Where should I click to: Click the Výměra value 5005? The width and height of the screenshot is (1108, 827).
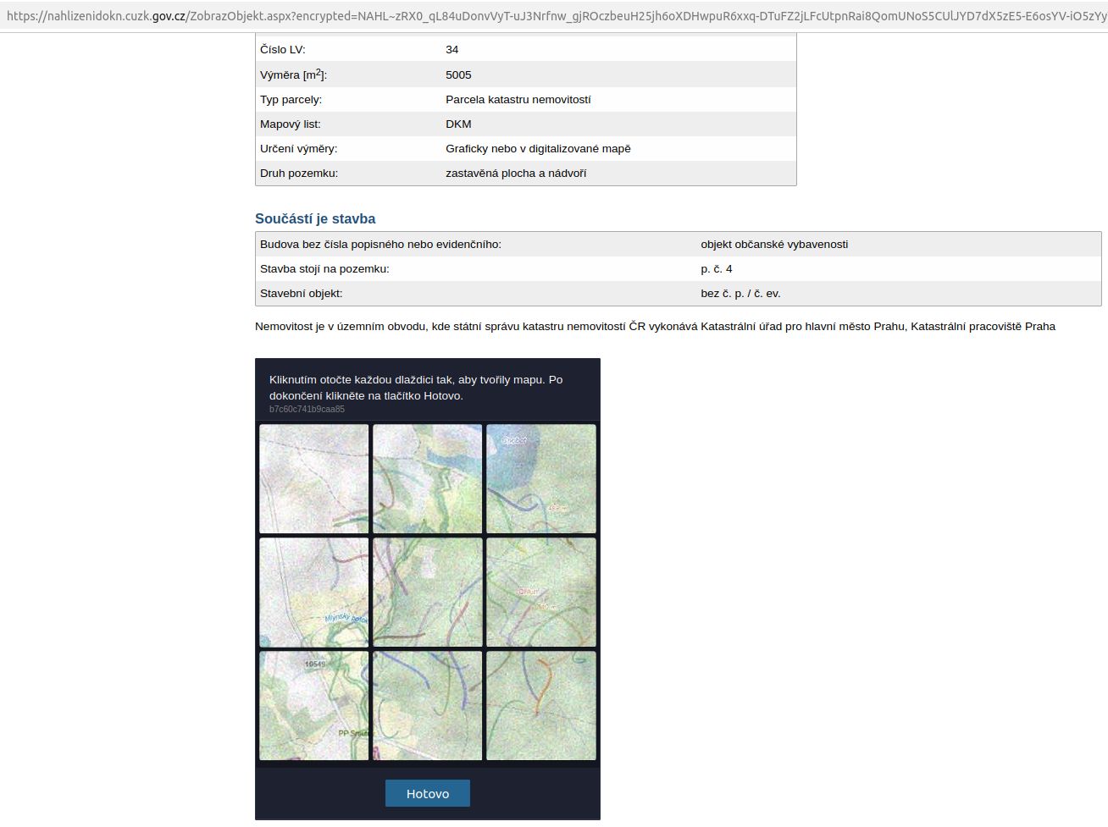pyautogui.click(x=458, y=74)
